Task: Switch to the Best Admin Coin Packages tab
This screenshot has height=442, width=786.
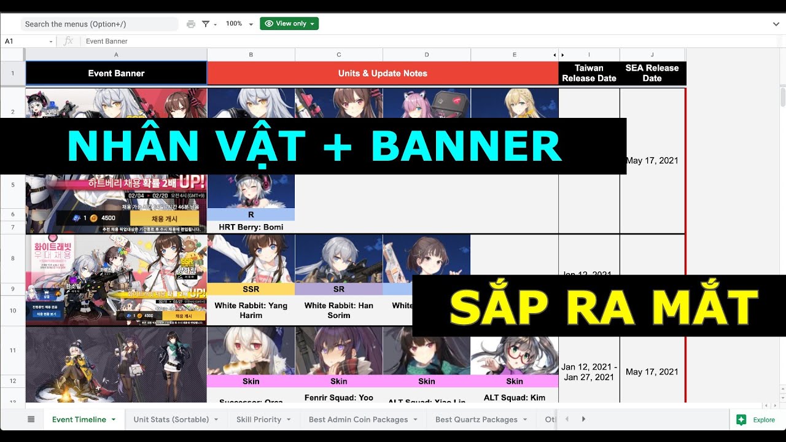Action: (358, 419)
